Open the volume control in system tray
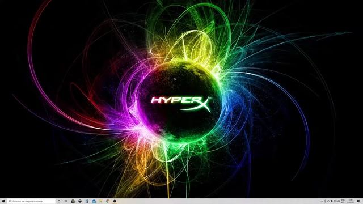Image resolution: width=363 pixels, height=204 pixels. (339, 201)
